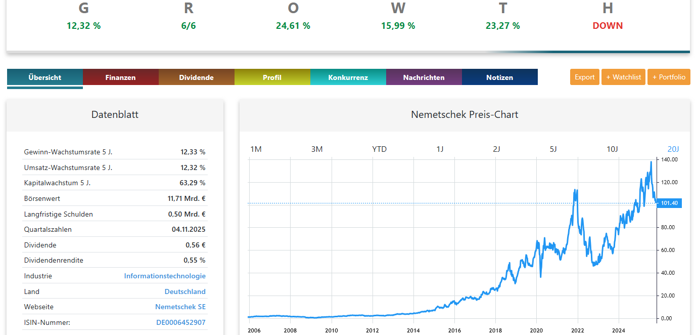Open the Deutschland country link
This screenshot has width=696, height=335.
point(185,291)
